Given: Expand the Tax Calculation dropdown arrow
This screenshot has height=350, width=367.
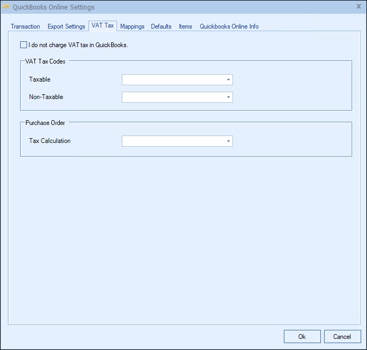Looking at the screenshot, I should (228, 141).
